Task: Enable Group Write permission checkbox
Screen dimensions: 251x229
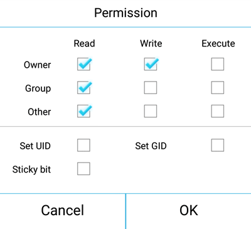Action: pyautogui.click(x=151, y=88)
